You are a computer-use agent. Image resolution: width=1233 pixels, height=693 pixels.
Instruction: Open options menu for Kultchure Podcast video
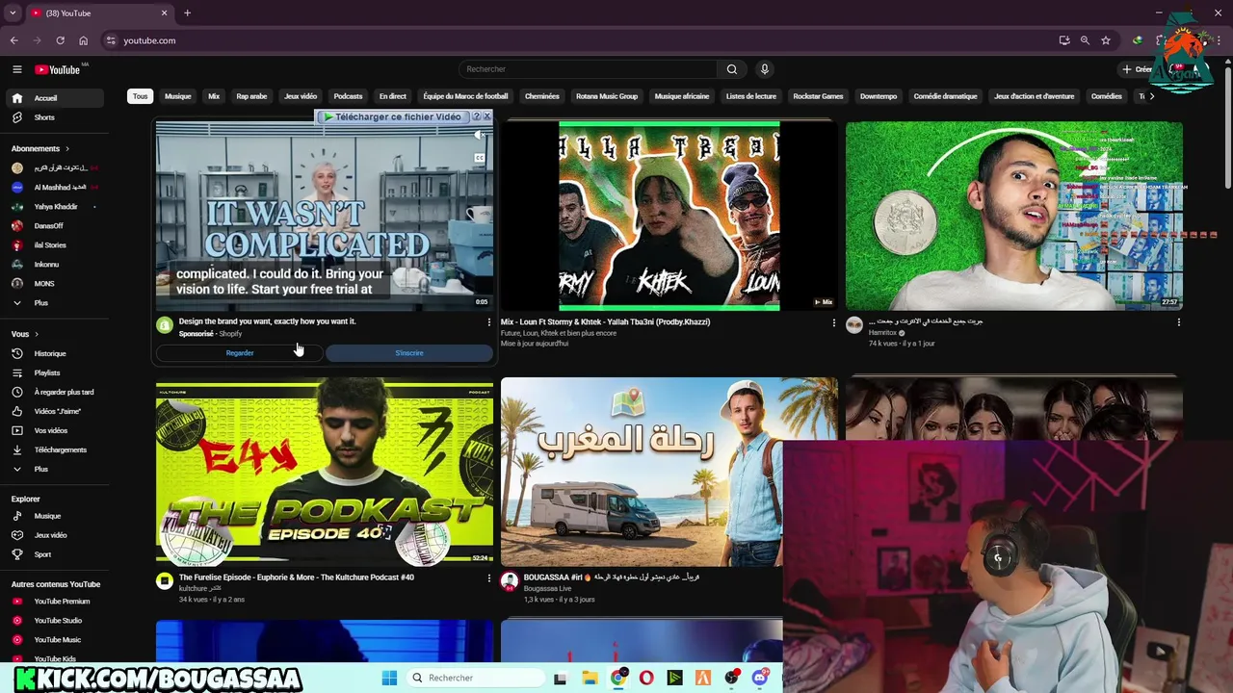pos(488,578)
